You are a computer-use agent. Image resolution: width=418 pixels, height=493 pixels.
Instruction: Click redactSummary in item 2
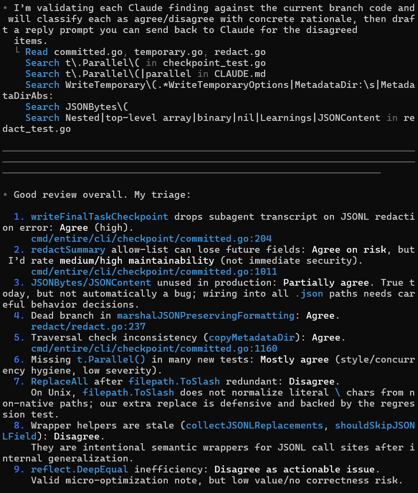[68, 250]
